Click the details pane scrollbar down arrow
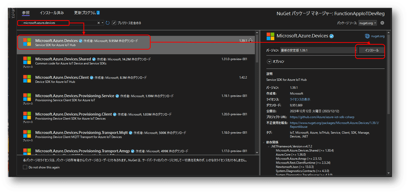This screenshot has height=193, width=408. (x=389, y=173)
